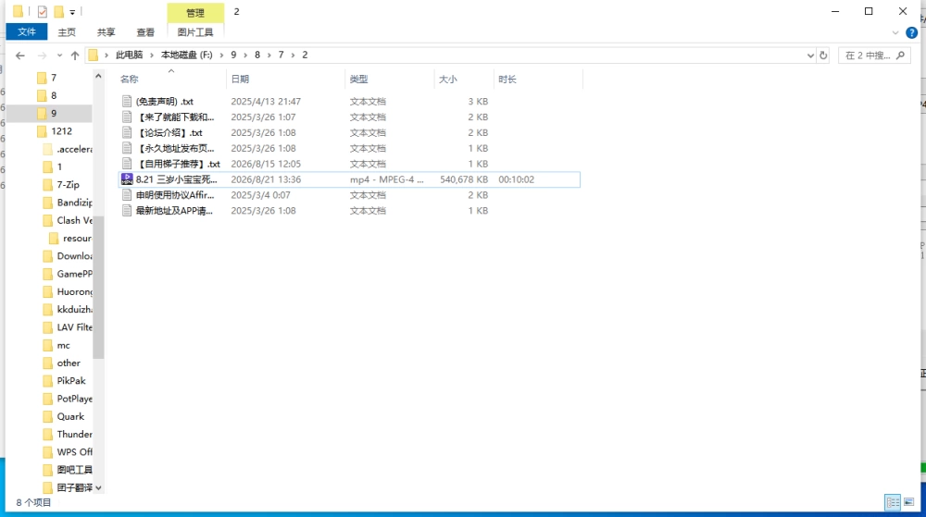Select folder 7 in navigation tree

54,78
